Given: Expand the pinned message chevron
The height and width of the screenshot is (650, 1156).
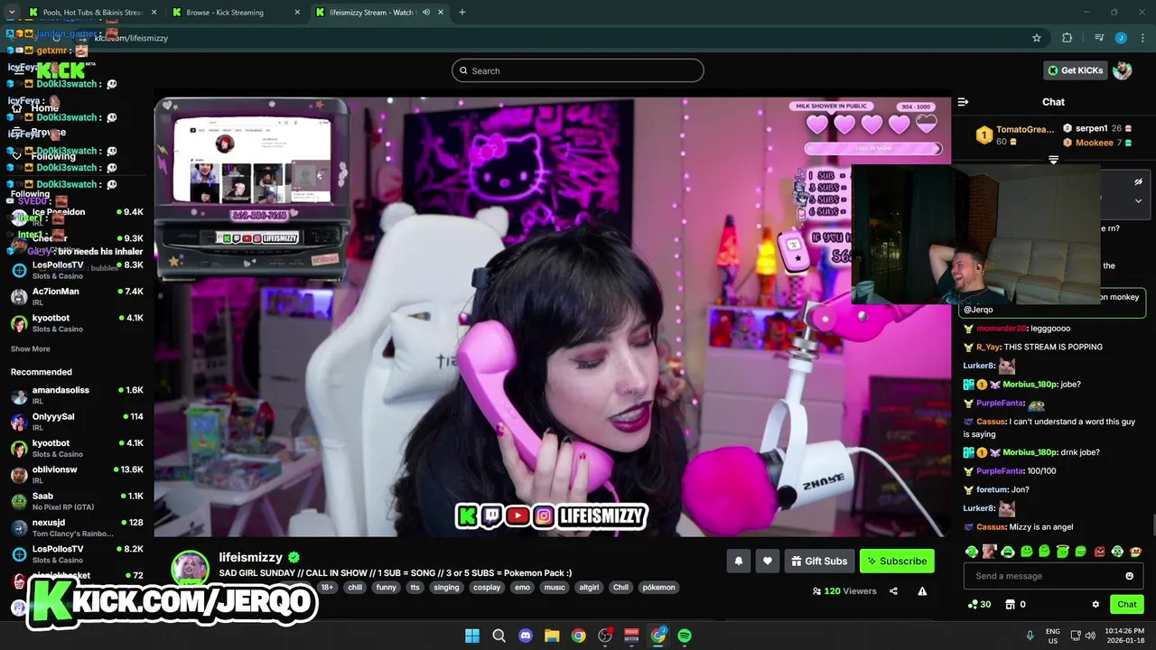Looking at the screenshot, I should coord(1138,200).
